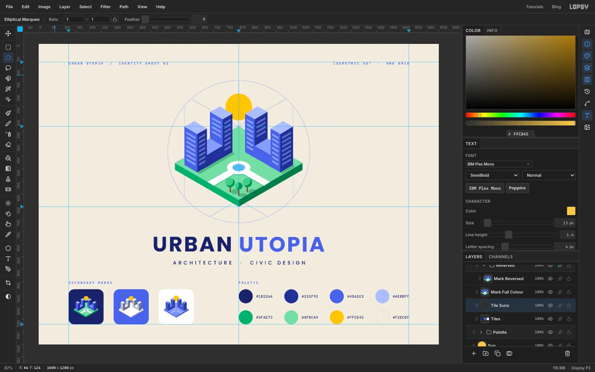Toggle visibility of Tiles layer
595x372 pixels.
[550, 319]
